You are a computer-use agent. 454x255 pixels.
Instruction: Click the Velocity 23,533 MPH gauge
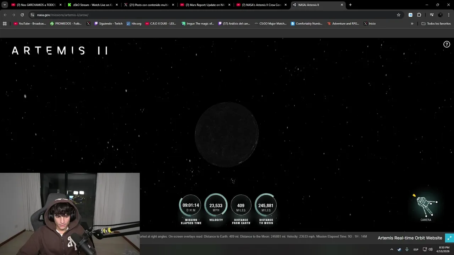(x=216, y=208)
